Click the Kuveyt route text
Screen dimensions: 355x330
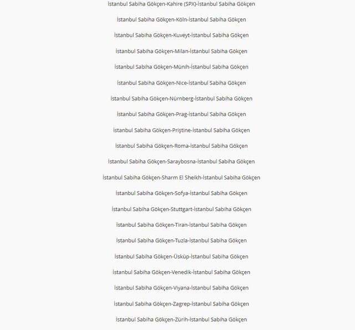[181, 36]
